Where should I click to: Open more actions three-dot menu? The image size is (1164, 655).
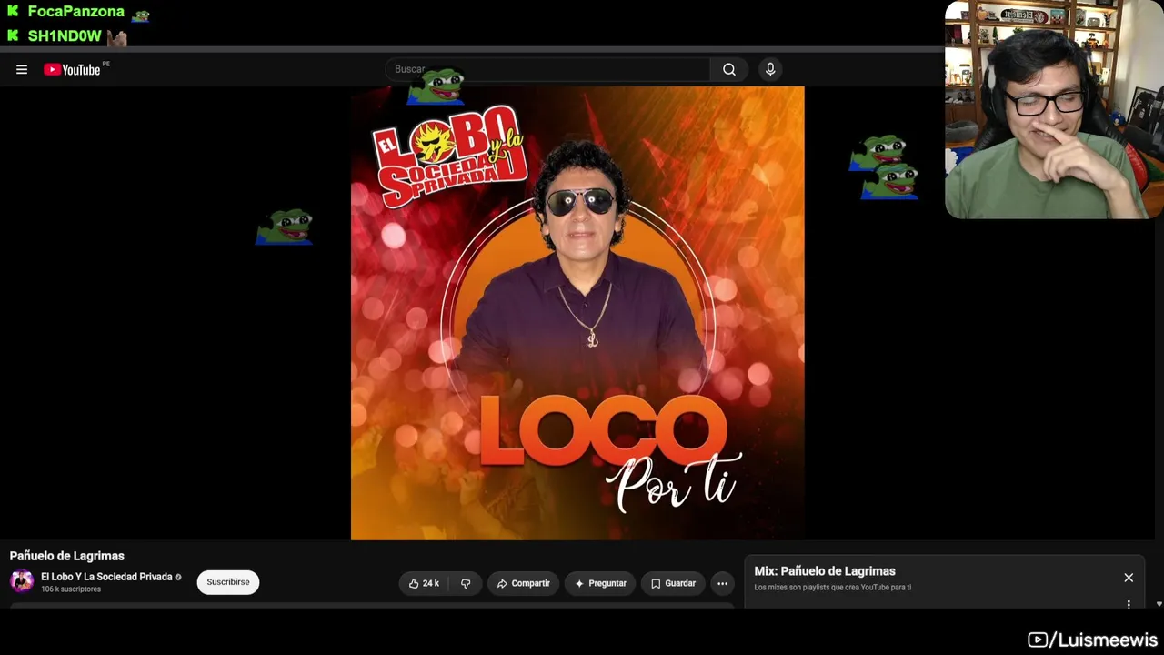coord(722,583)
